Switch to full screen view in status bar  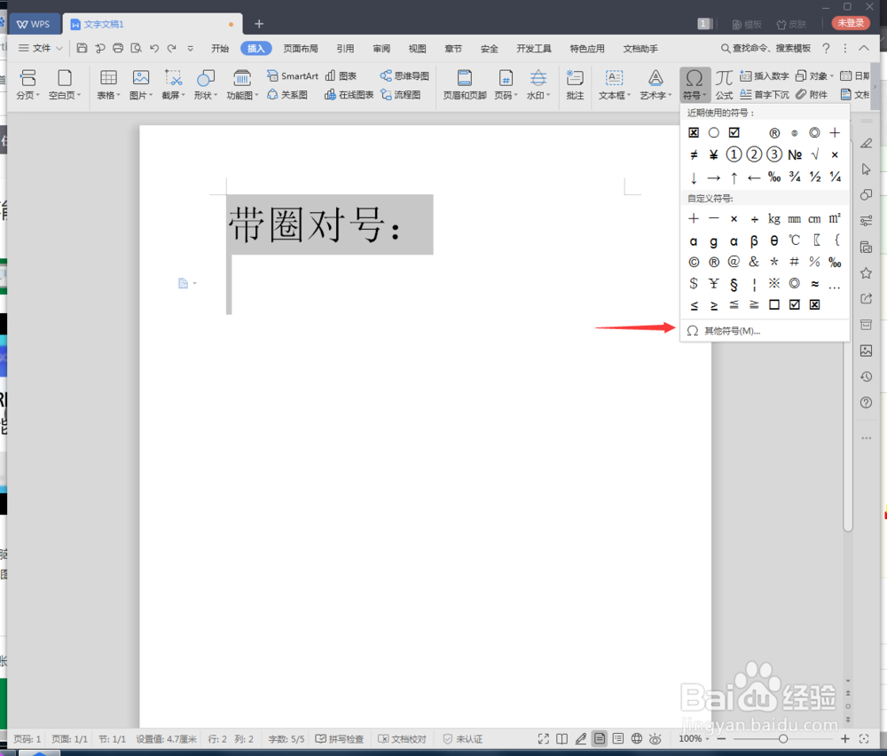click(x=544, y=738)
